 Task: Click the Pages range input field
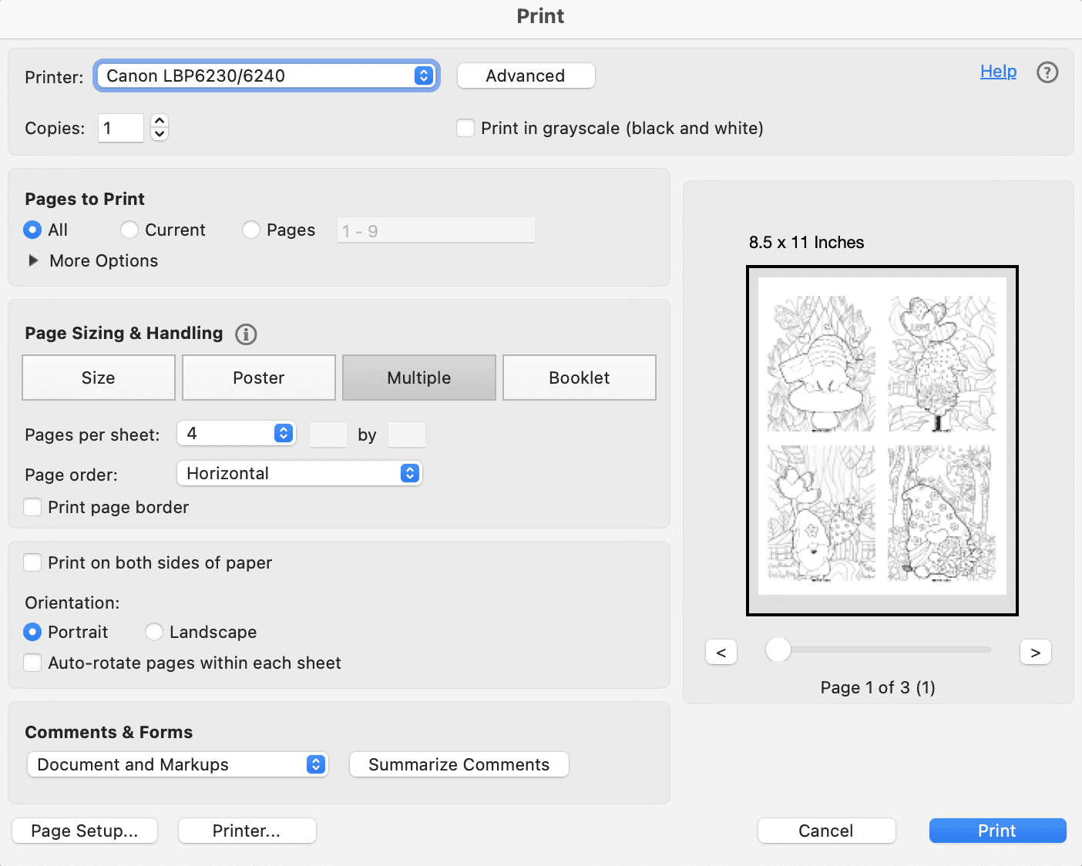[x=435, y=230]
